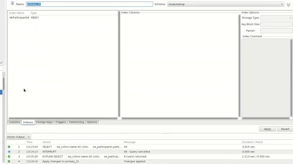The width and height of the screenshot is (293, 164).
Task: Open the Partitioning tab
Action: pos(76,122)
